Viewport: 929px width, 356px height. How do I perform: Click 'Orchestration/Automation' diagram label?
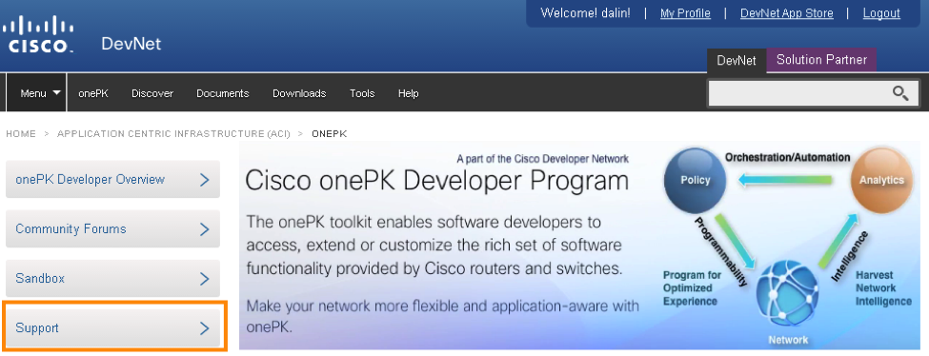click(787, 157)
